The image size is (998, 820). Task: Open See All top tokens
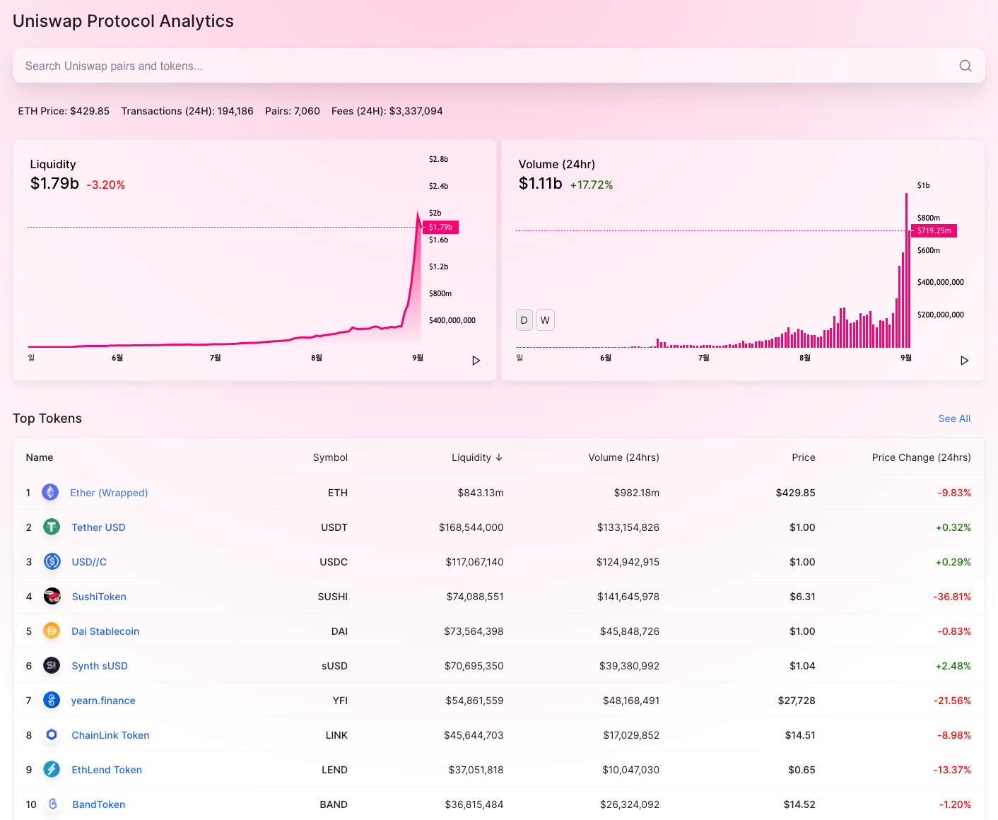click(x=954, y=418)
